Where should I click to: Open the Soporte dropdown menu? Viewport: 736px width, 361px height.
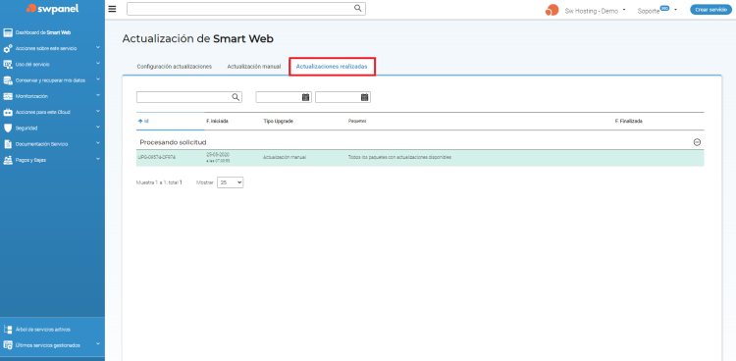pos(657,11)
